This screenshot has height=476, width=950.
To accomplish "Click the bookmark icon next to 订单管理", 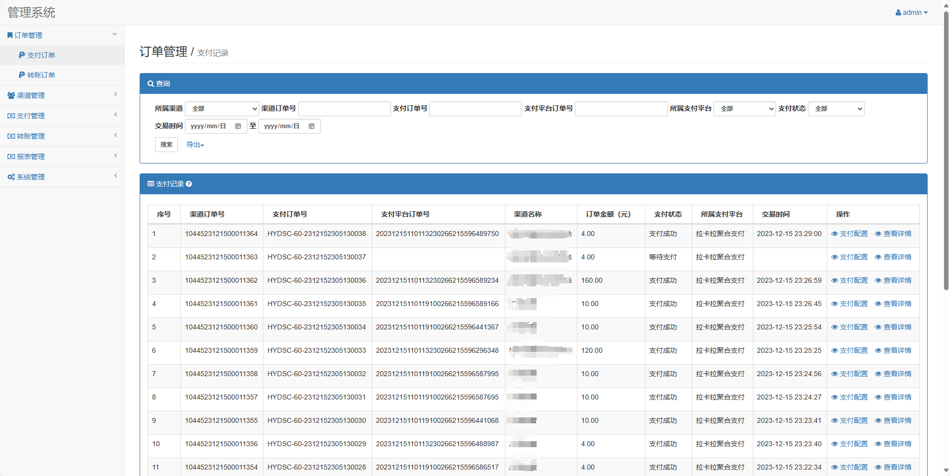I will pos(10,35).
